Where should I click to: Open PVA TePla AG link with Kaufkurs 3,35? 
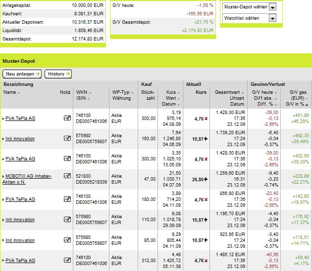[x=20, y=159]
